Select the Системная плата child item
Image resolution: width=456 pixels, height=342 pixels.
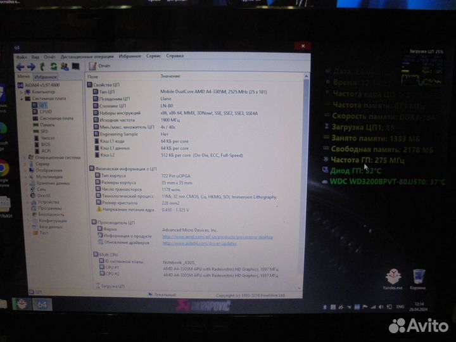click(x=53, y=118)
